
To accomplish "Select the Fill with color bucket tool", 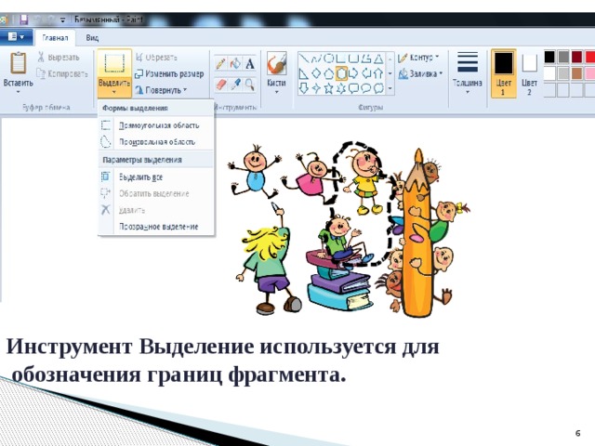I will 235,64.
